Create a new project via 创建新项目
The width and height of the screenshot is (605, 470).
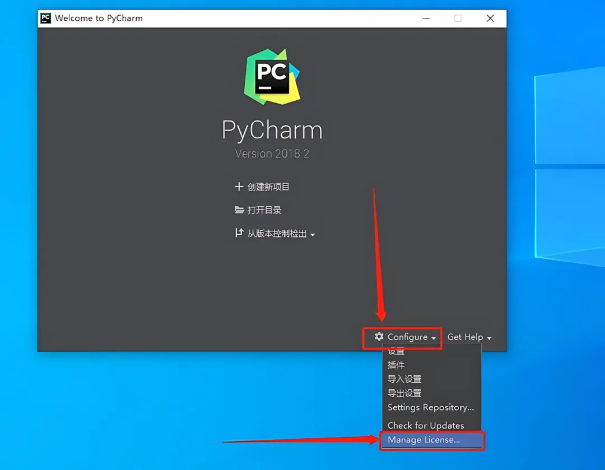268,187
